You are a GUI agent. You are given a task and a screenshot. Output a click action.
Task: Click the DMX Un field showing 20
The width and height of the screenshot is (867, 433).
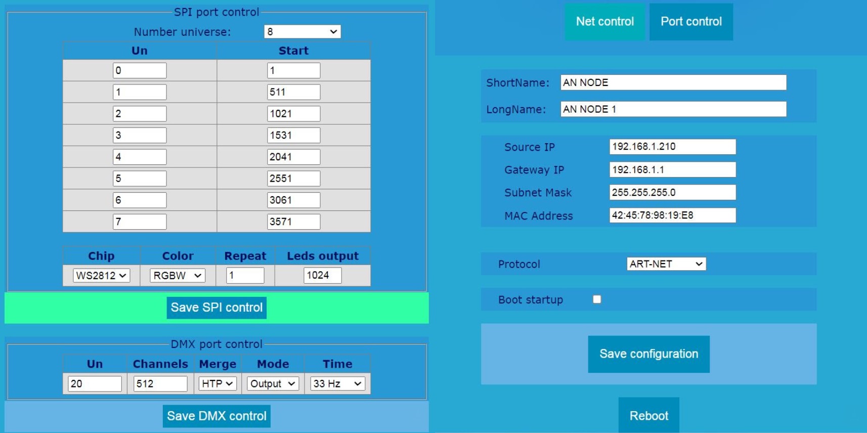95,383
